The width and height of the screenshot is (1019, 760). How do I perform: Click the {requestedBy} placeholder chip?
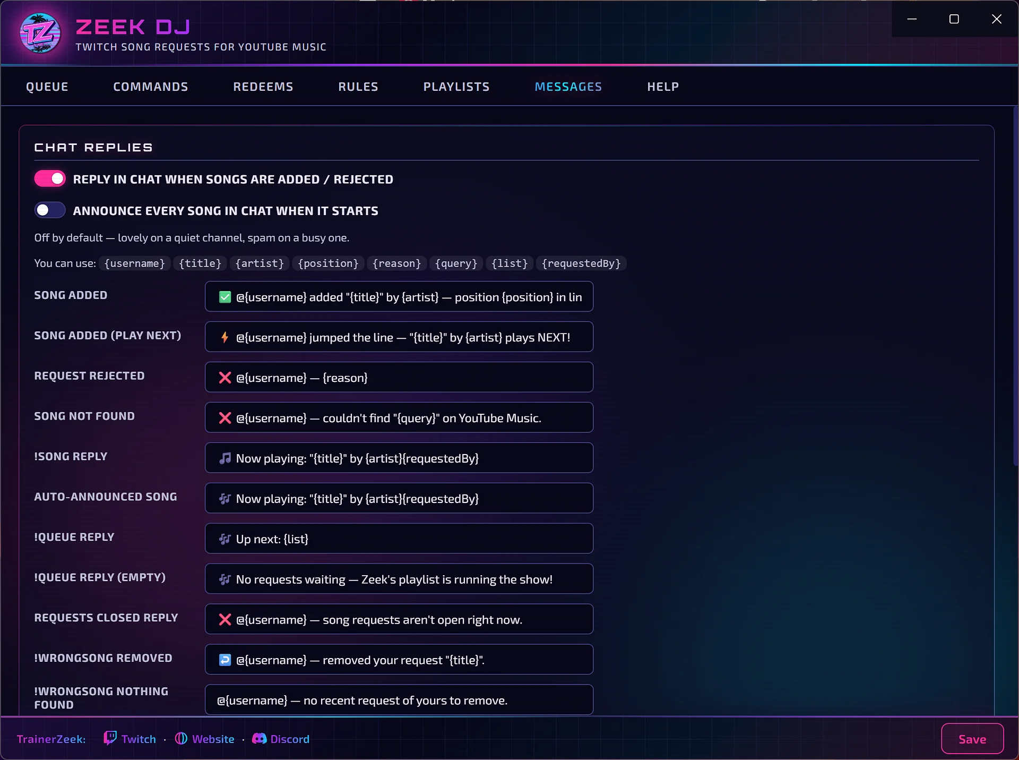coord(581,263)
